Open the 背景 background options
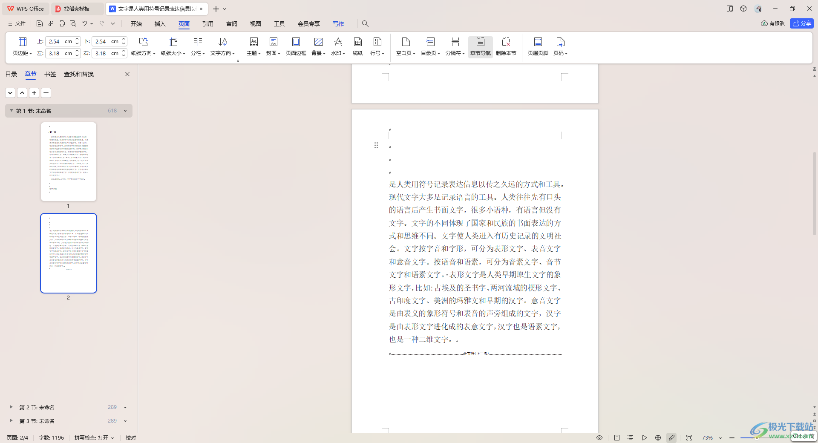 coord(318,47)
